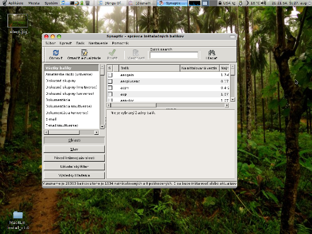
Task: Open the Nastavenie menu
Action: pyautogui.click(x=98, y=43)
